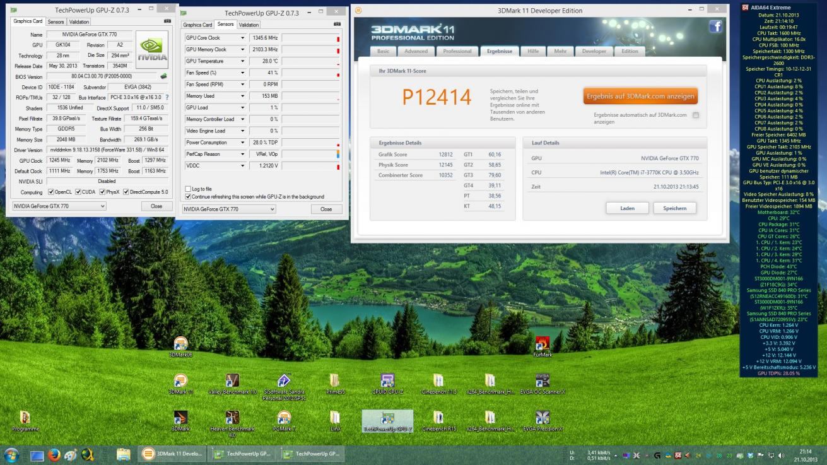Toggle the CUDA checkbox in GPU-Z
Viewport: 827px width, 465px height.
(78, 192)
